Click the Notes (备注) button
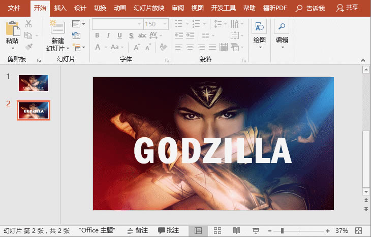Screen dimensions: 371x237 tap(138, 231)
